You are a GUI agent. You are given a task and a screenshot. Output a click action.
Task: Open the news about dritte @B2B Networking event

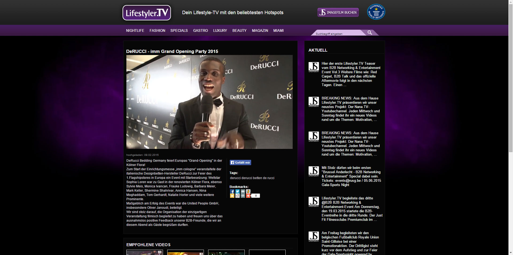point(352,209)
